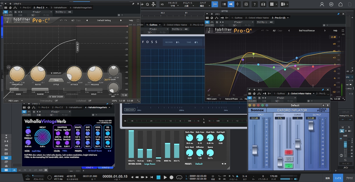355x182 pixels.
Task: Click the Oxford Inflator INPUT fader handle
Action: 255,149
